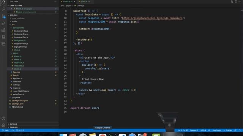The image size is (243, 136).
Task: Open App.test.js file
Action: click(17, 79)
